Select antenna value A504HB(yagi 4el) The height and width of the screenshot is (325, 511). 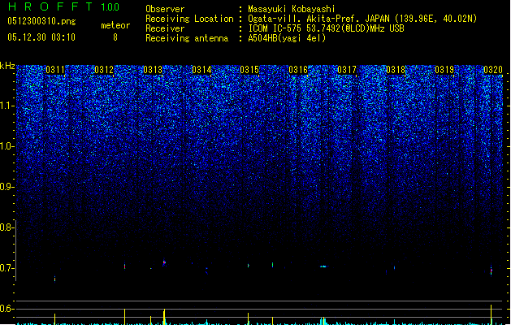(x=287, y=38)
